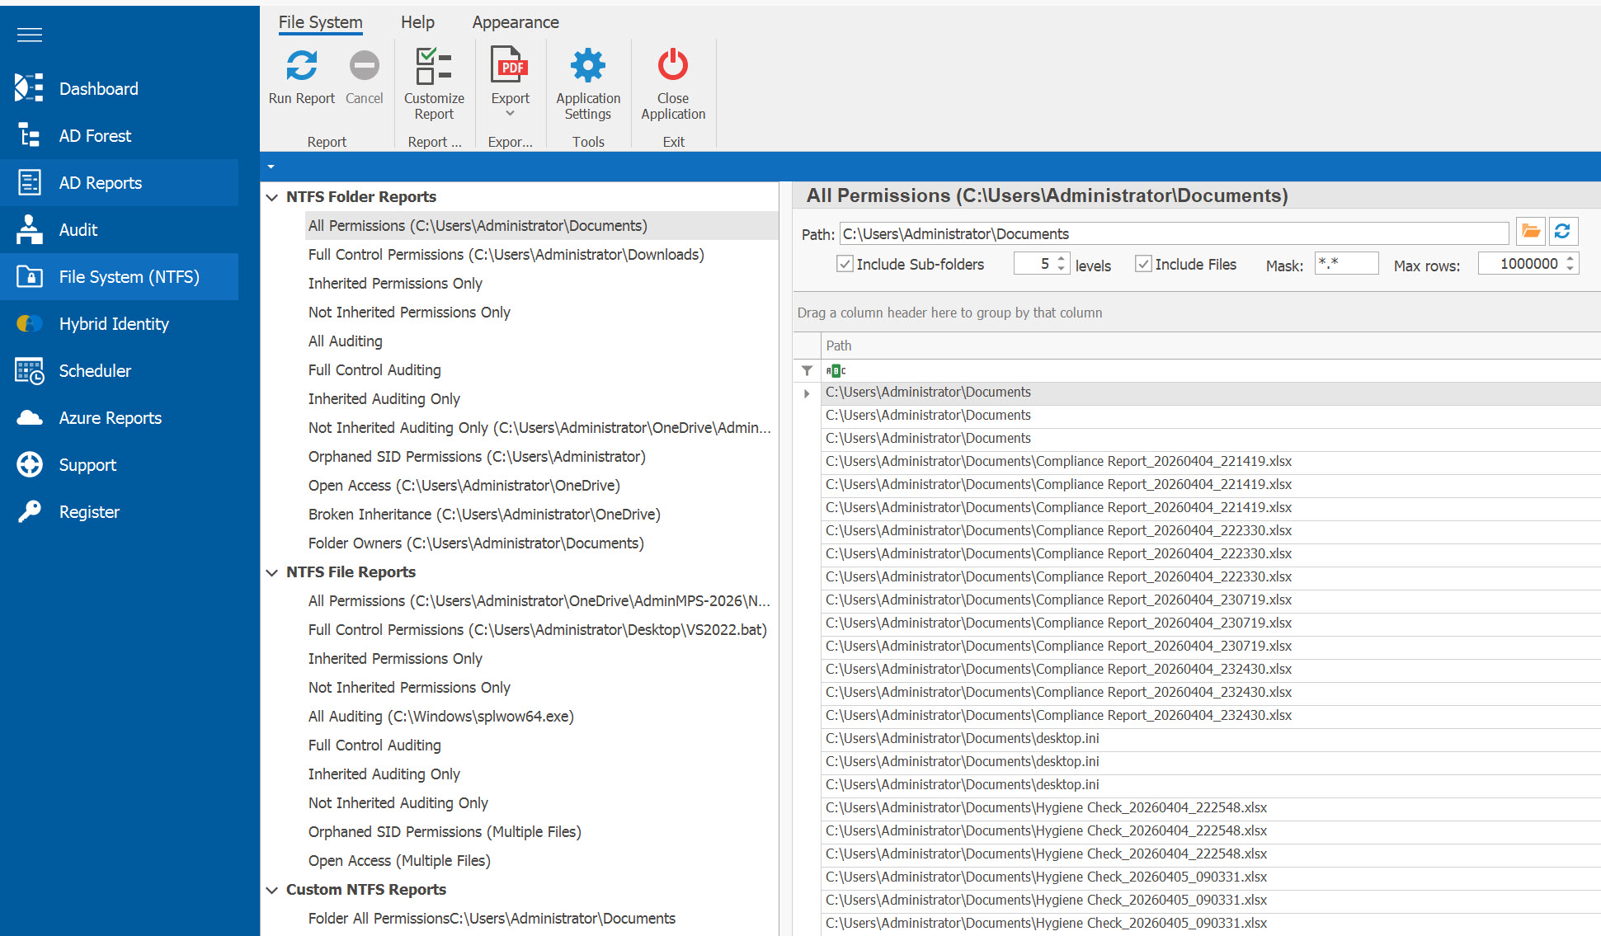The image size is (1601, 936).
Task: Open the hamburger menu icon
Action: coord(30,35)
